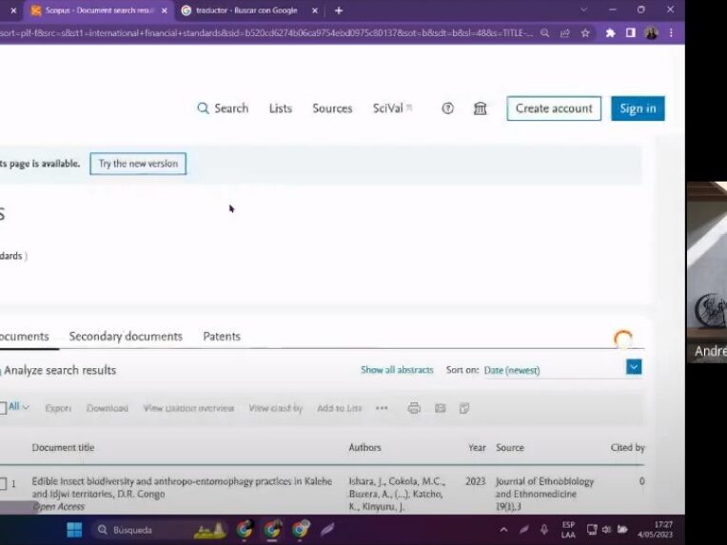This screenshot has width=727, height=545.
Task: Switch to the Documents tab
Action: pyautogui.click(x=24, y=337)
